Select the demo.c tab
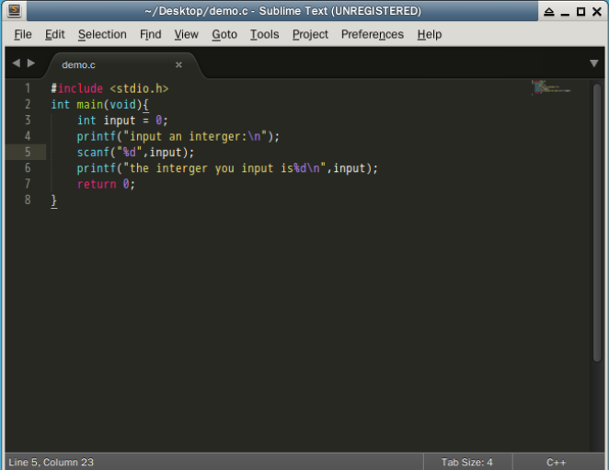 coord(78,65)
